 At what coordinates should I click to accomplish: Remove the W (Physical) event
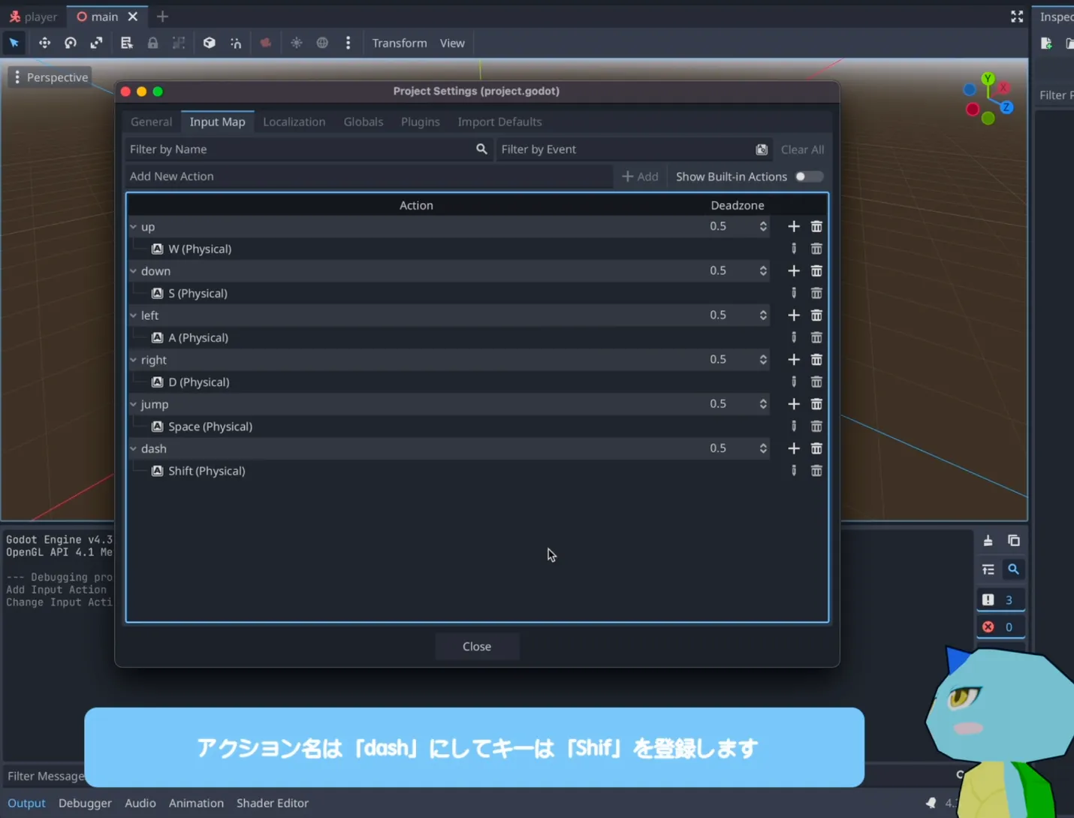tap(816, 249)
